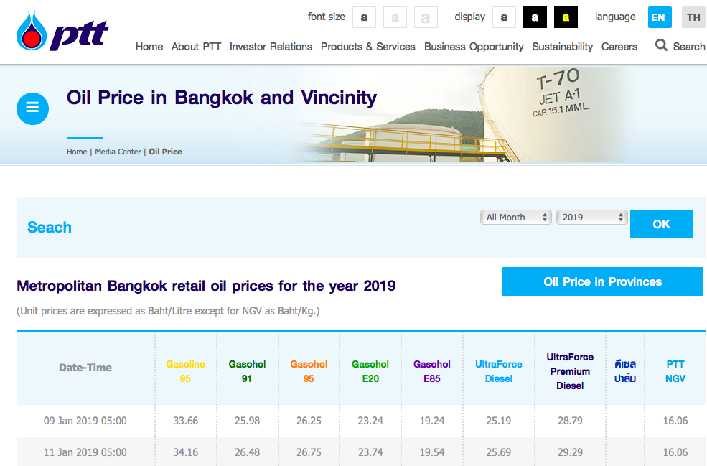The height and width of the screenshot is (466, 707).
Task: Open the About PTT menu
Action: (x=196, y=47)
